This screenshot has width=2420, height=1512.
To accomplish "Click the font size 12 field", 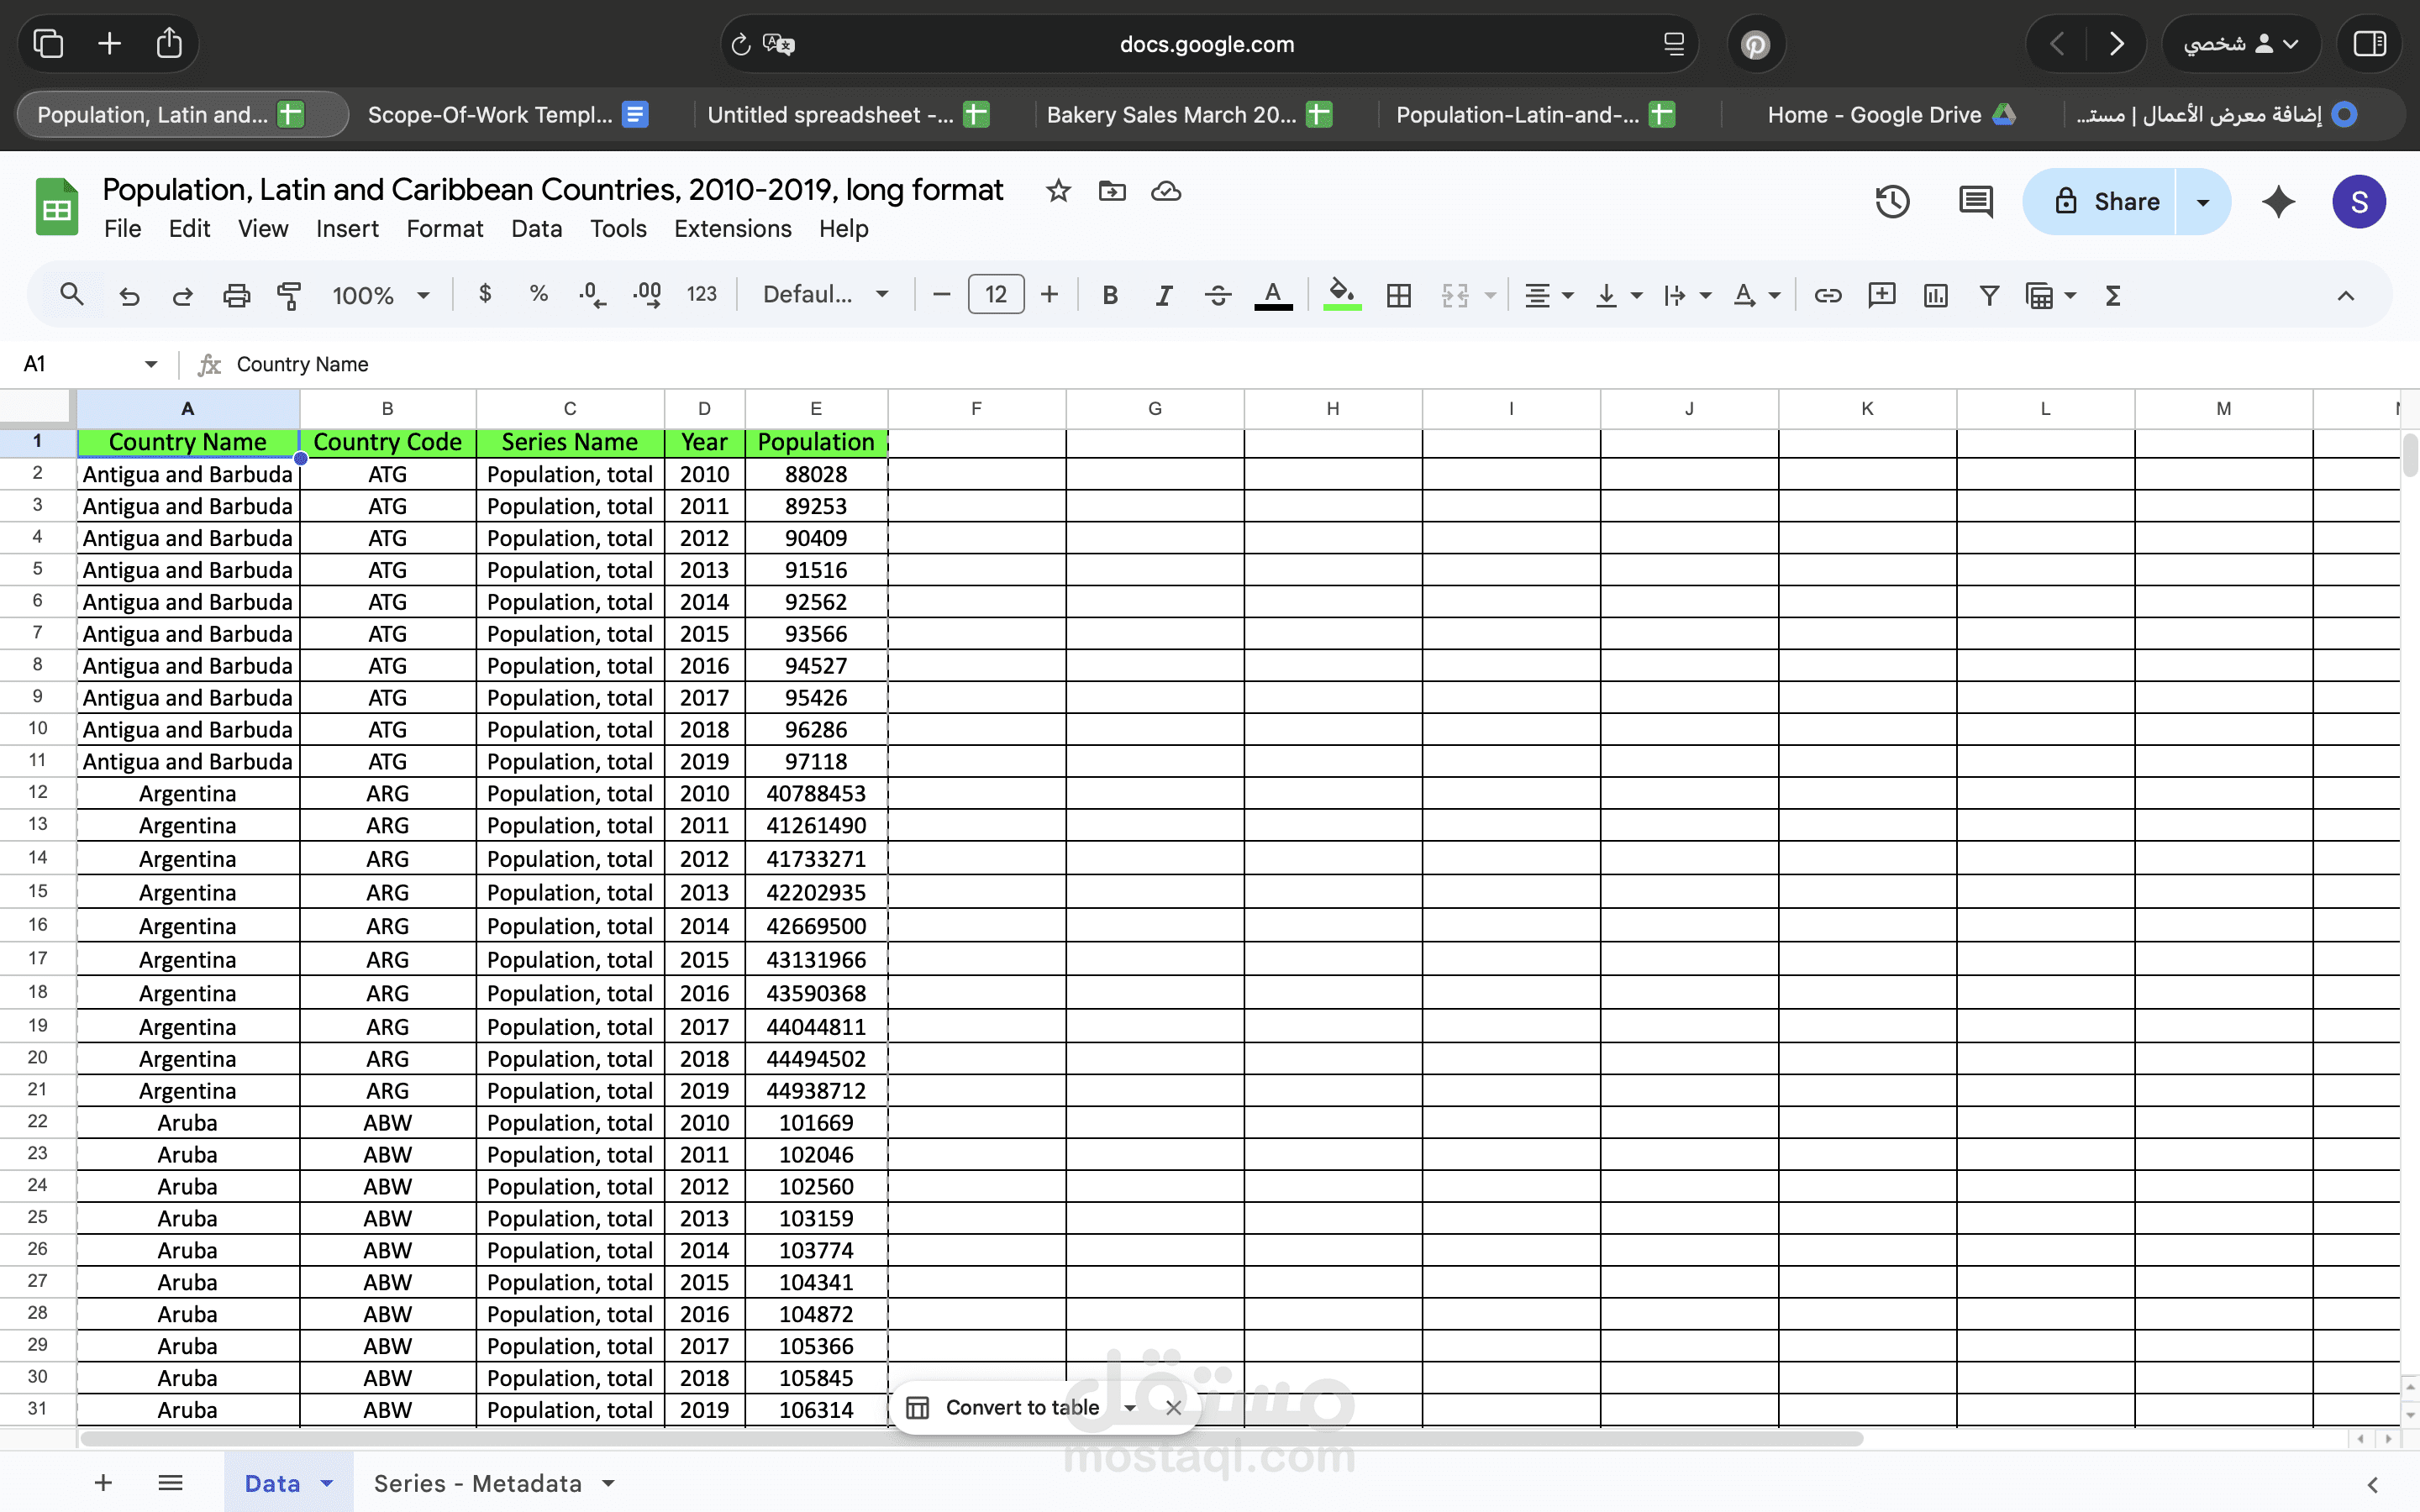I will click(x=995, y=294).
